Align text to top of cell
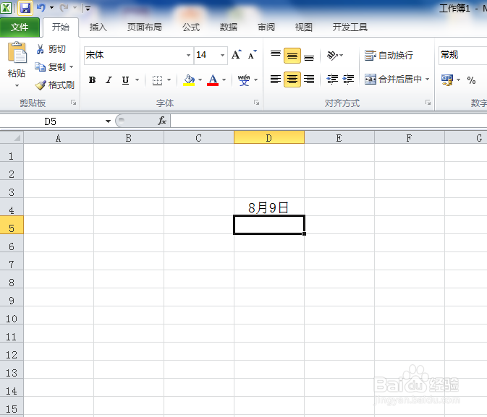This screenshot has height=417, width=487. coord(276,56)
